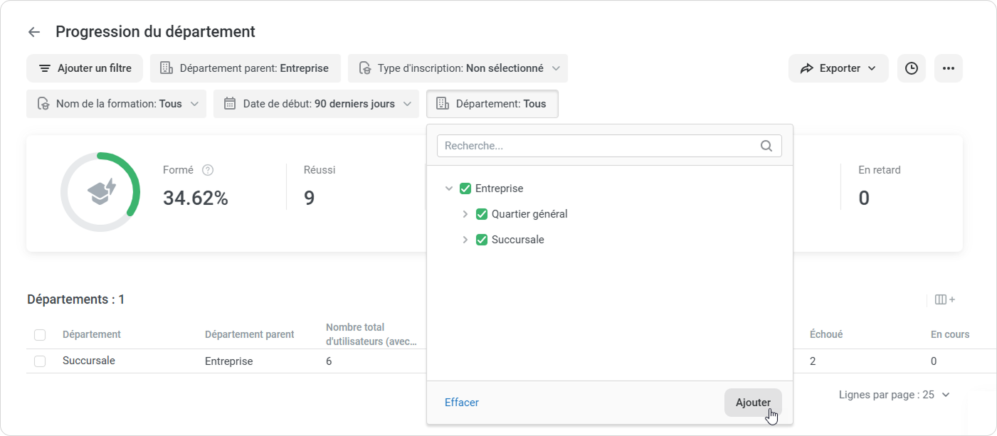Uncheck the Succursale checkbox in tree

[482, 240]
